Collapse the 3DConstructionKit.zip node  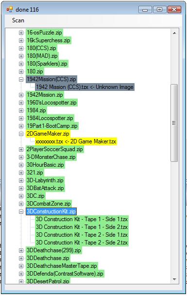click(21, 211)
